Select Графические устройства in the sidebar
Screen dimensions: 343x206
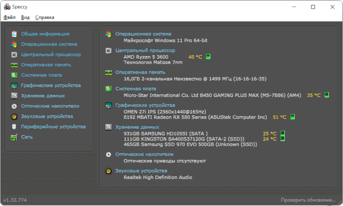51,86
